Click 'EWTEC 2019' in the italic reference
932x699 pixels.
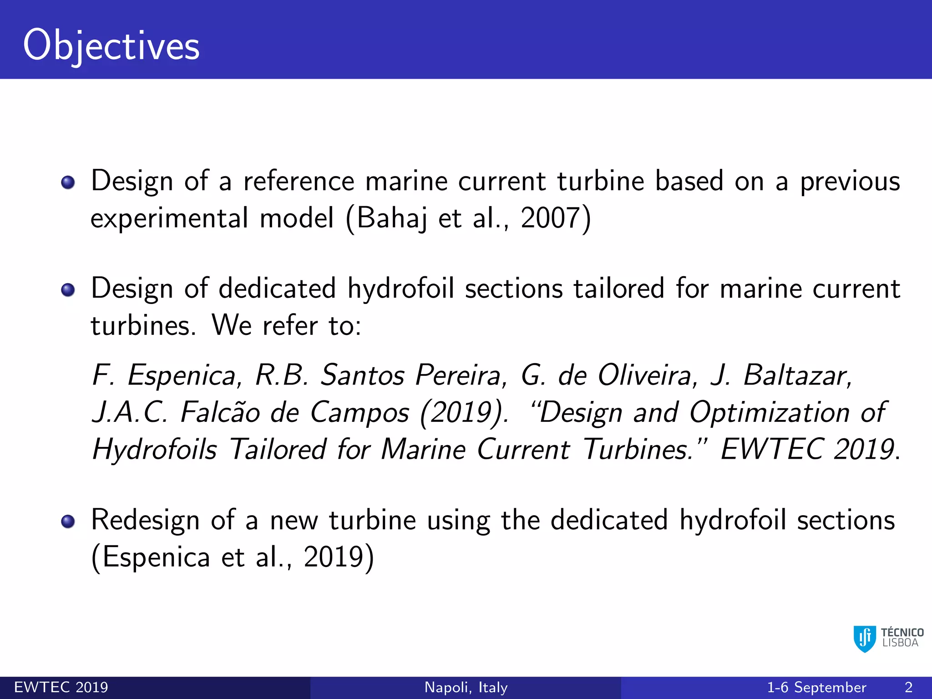click(808, 450)
